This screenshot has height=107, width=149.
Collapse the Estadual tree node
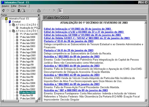[6, 22]
